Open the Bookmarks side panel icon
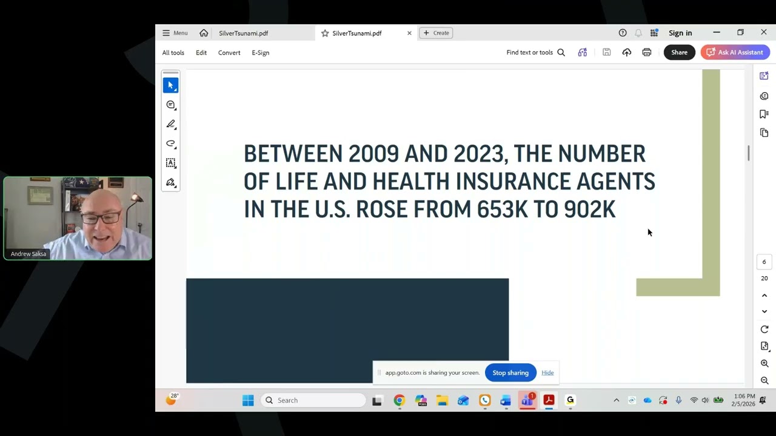This screenshot has height=436, width=776. 764,114
